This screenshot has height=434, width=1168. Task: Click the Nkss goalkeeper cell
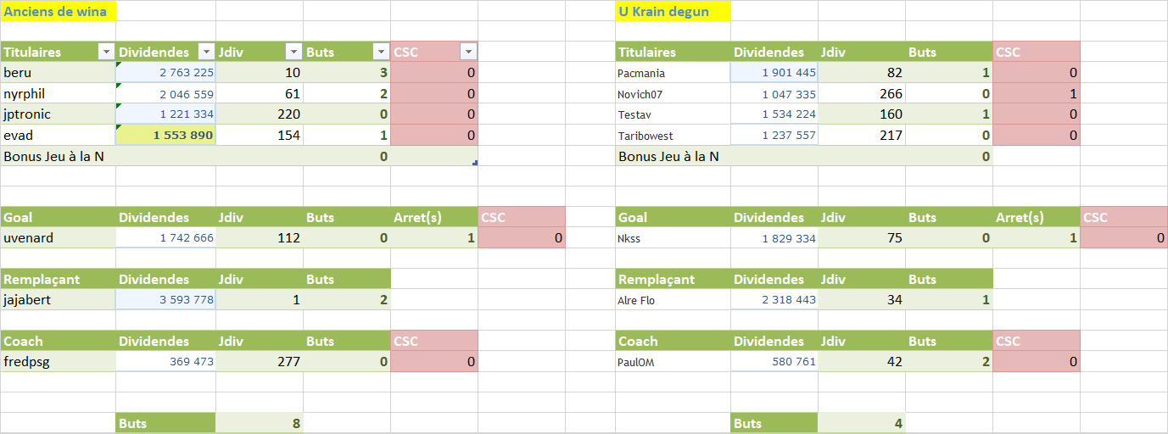tap(673, 238)
